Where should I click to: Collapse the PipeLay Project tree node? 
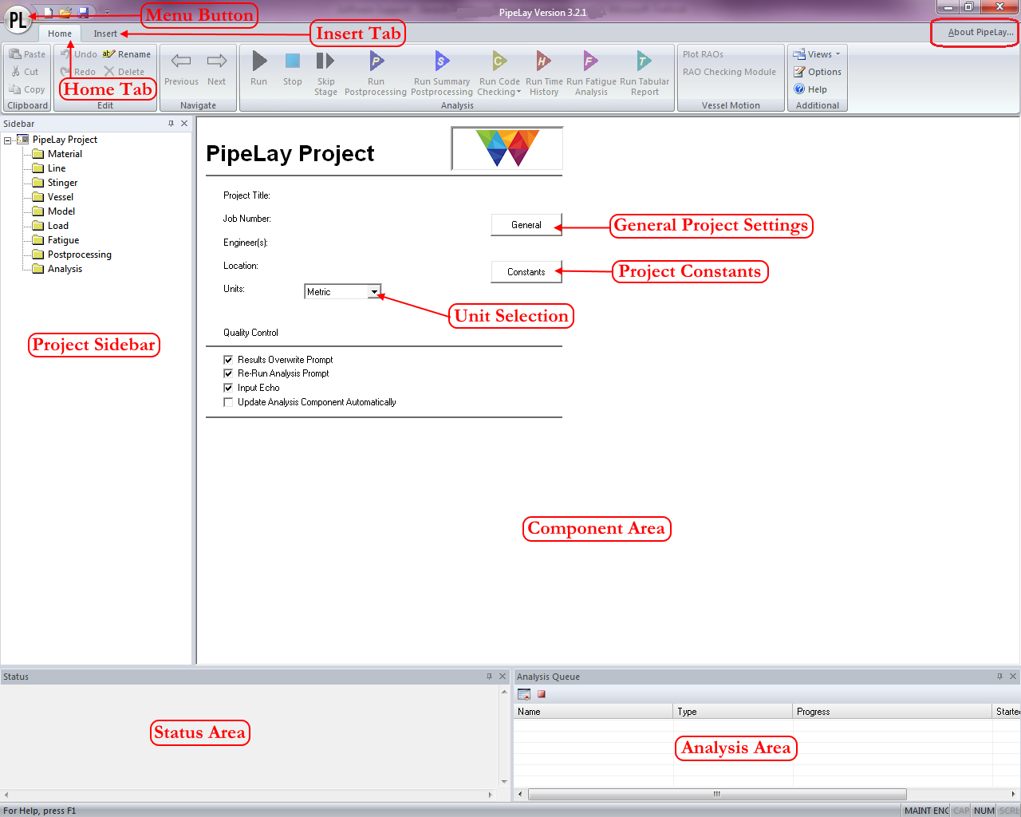point(7,140)
